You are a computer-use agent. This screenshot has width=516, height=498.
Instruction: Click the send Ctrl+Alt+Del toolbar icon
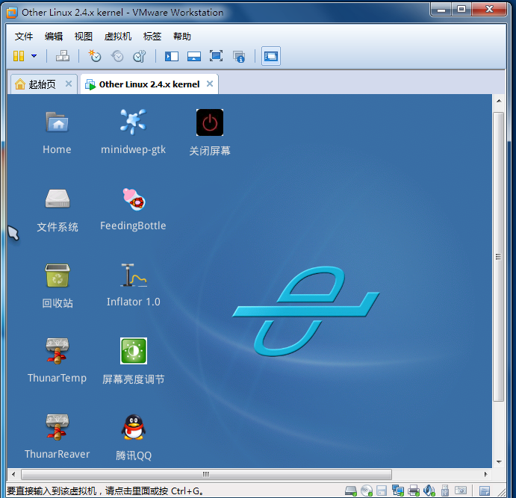pyautogui.click(x=63, y=56)
